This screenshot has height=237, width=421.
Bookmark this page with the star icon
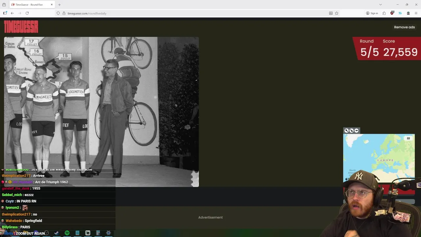coord(336,13)
